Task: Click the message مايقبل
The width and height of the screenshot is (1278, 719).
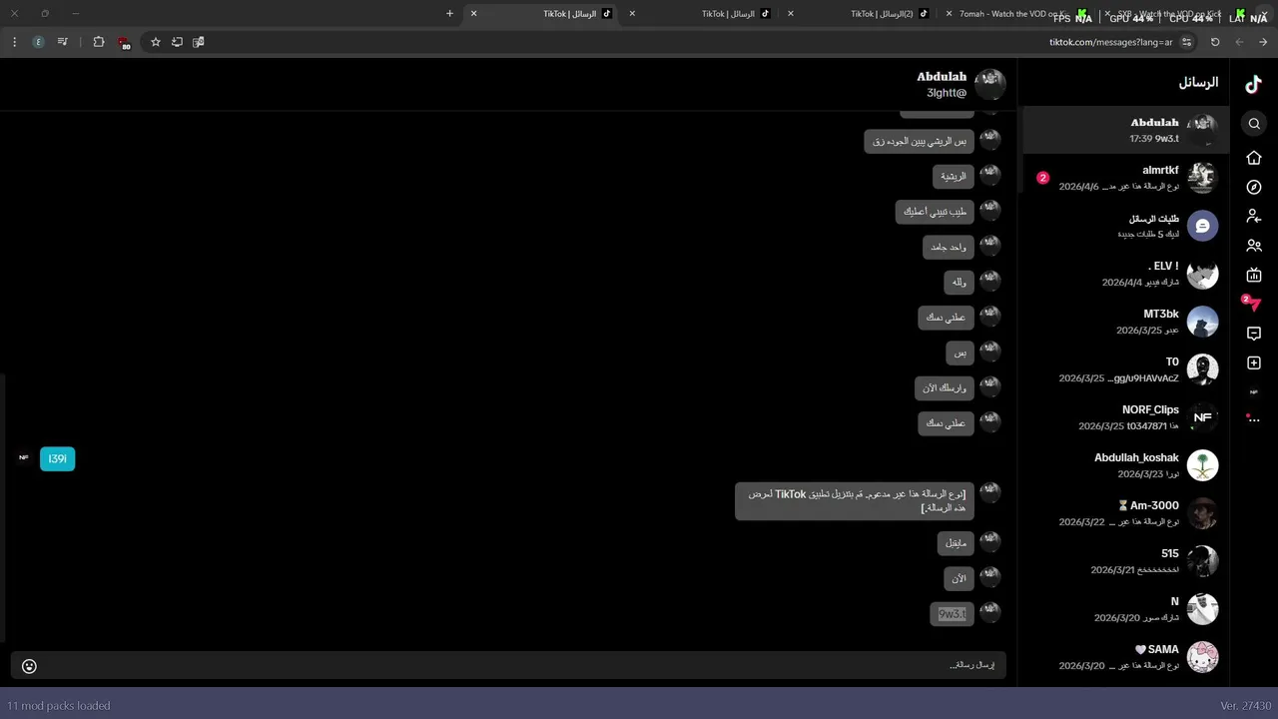Action: point(956,543)
